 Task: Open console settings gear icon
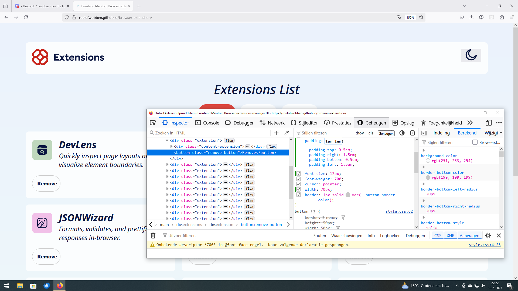click(488, 235)
